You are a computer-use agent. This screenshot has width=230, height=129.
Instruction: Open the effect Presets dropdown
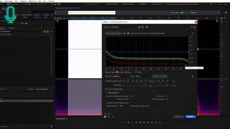pos(124,27)
